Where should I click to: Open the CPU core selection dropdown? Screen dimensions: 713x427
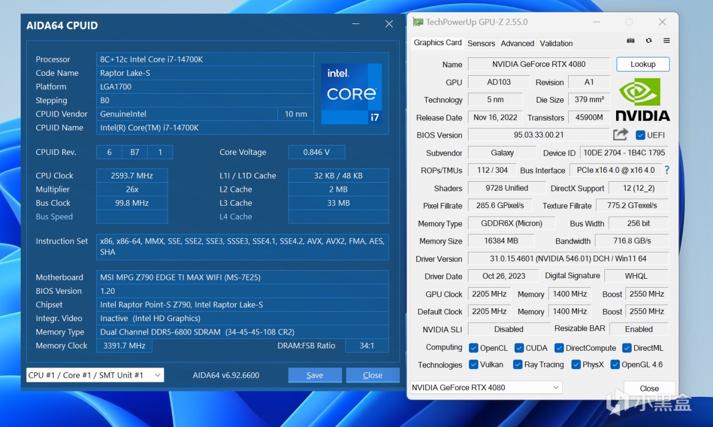pos(95,375)
